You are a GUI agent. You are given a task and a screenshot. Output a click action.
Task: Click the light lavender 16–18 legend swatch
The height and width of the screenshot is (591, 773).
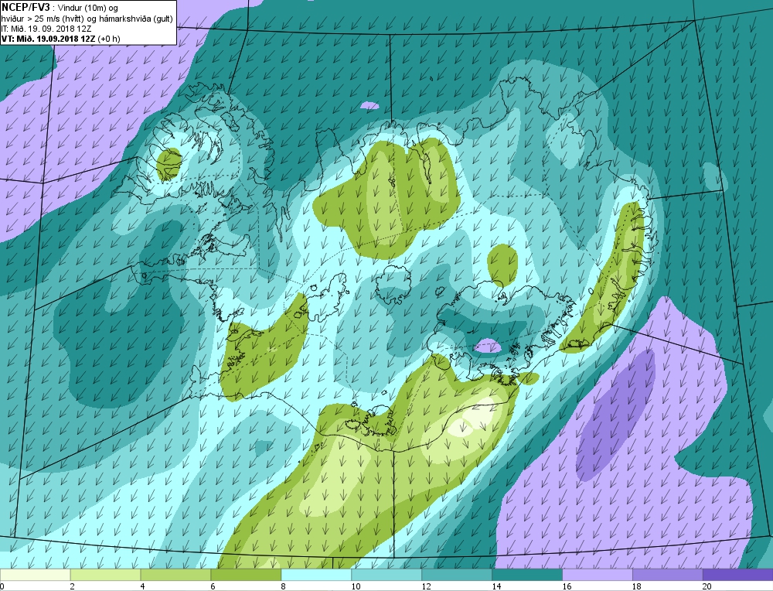click(x=598, y=576)
